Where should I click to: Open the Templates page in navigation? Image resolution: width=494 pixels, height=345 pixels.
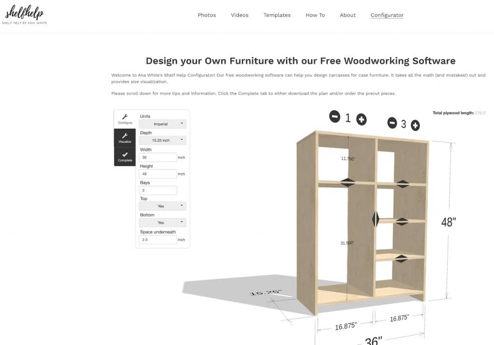277,15
